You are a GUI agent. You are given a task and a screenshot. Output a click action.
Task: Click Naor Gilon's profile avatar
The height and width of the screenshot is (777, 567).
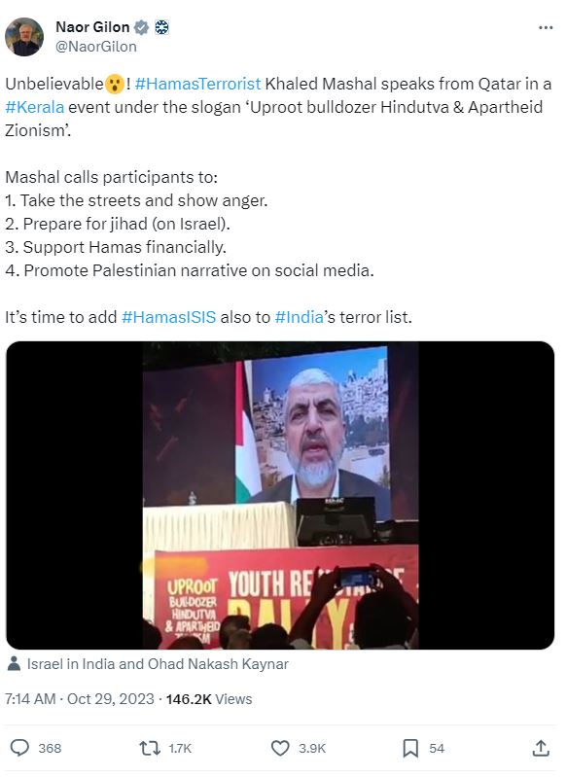coord(24,37)
